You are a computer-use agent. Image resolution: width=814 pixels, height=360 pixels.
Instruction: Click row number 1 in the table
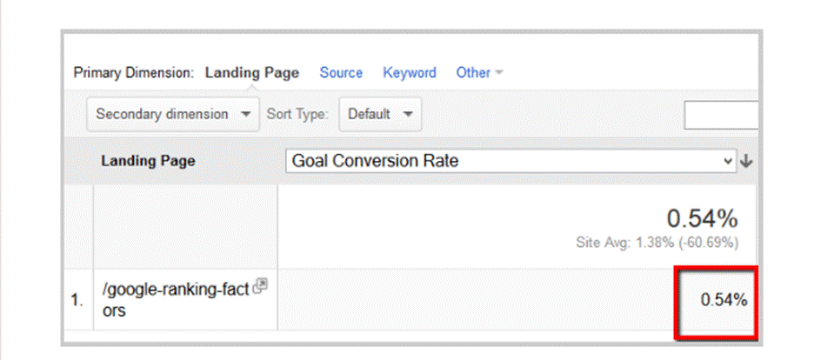click(x=77, y=301)
